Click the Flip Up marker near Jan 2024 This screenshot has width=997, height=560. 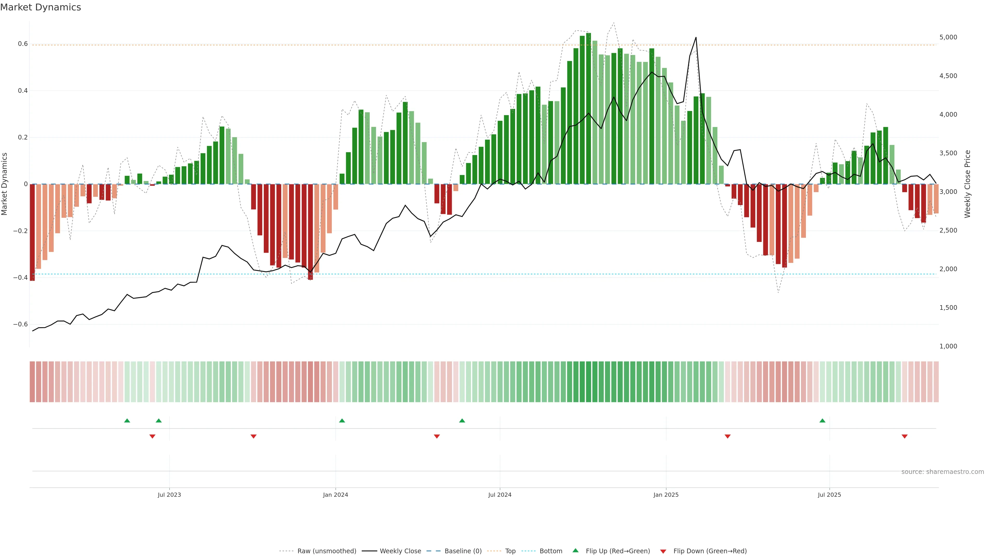[x=342, y=421]
